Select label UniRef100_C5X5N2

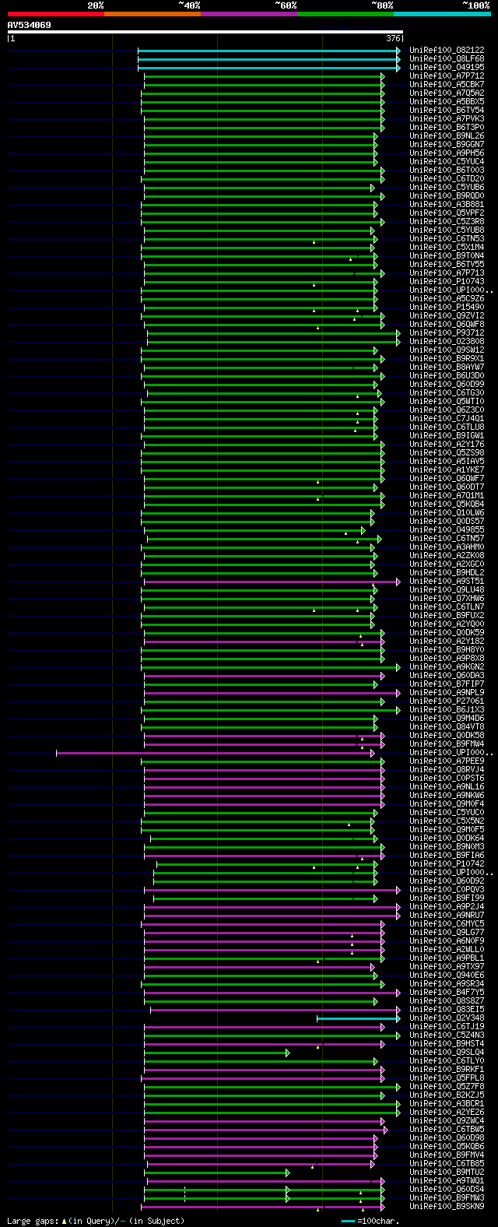pyautogui.click(x=447, y=821)
